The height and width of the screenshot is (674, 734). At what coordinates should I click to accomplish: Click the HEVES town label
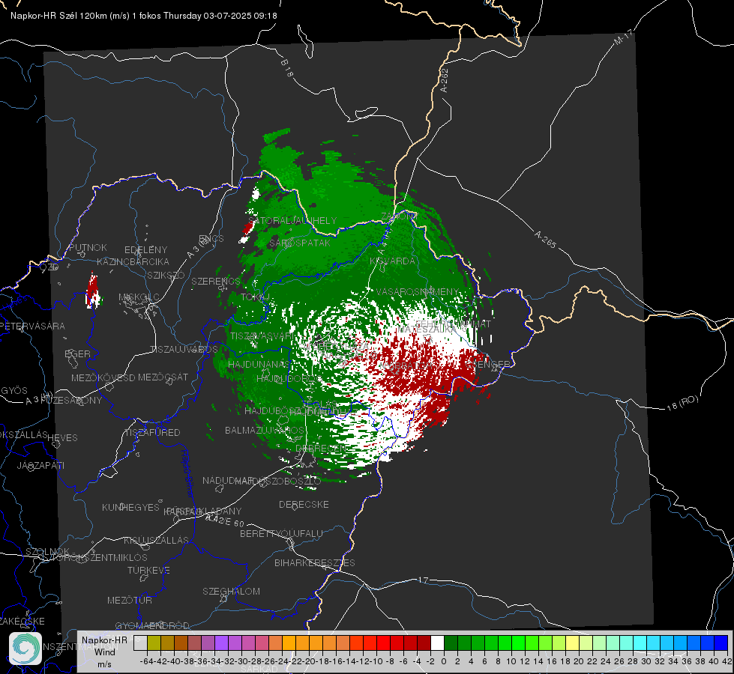62,438
